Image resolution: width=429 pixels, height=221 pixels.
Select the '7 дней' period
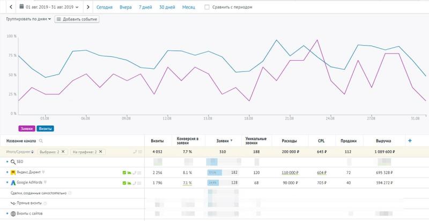pyautogui.click(x=145, y=8)
